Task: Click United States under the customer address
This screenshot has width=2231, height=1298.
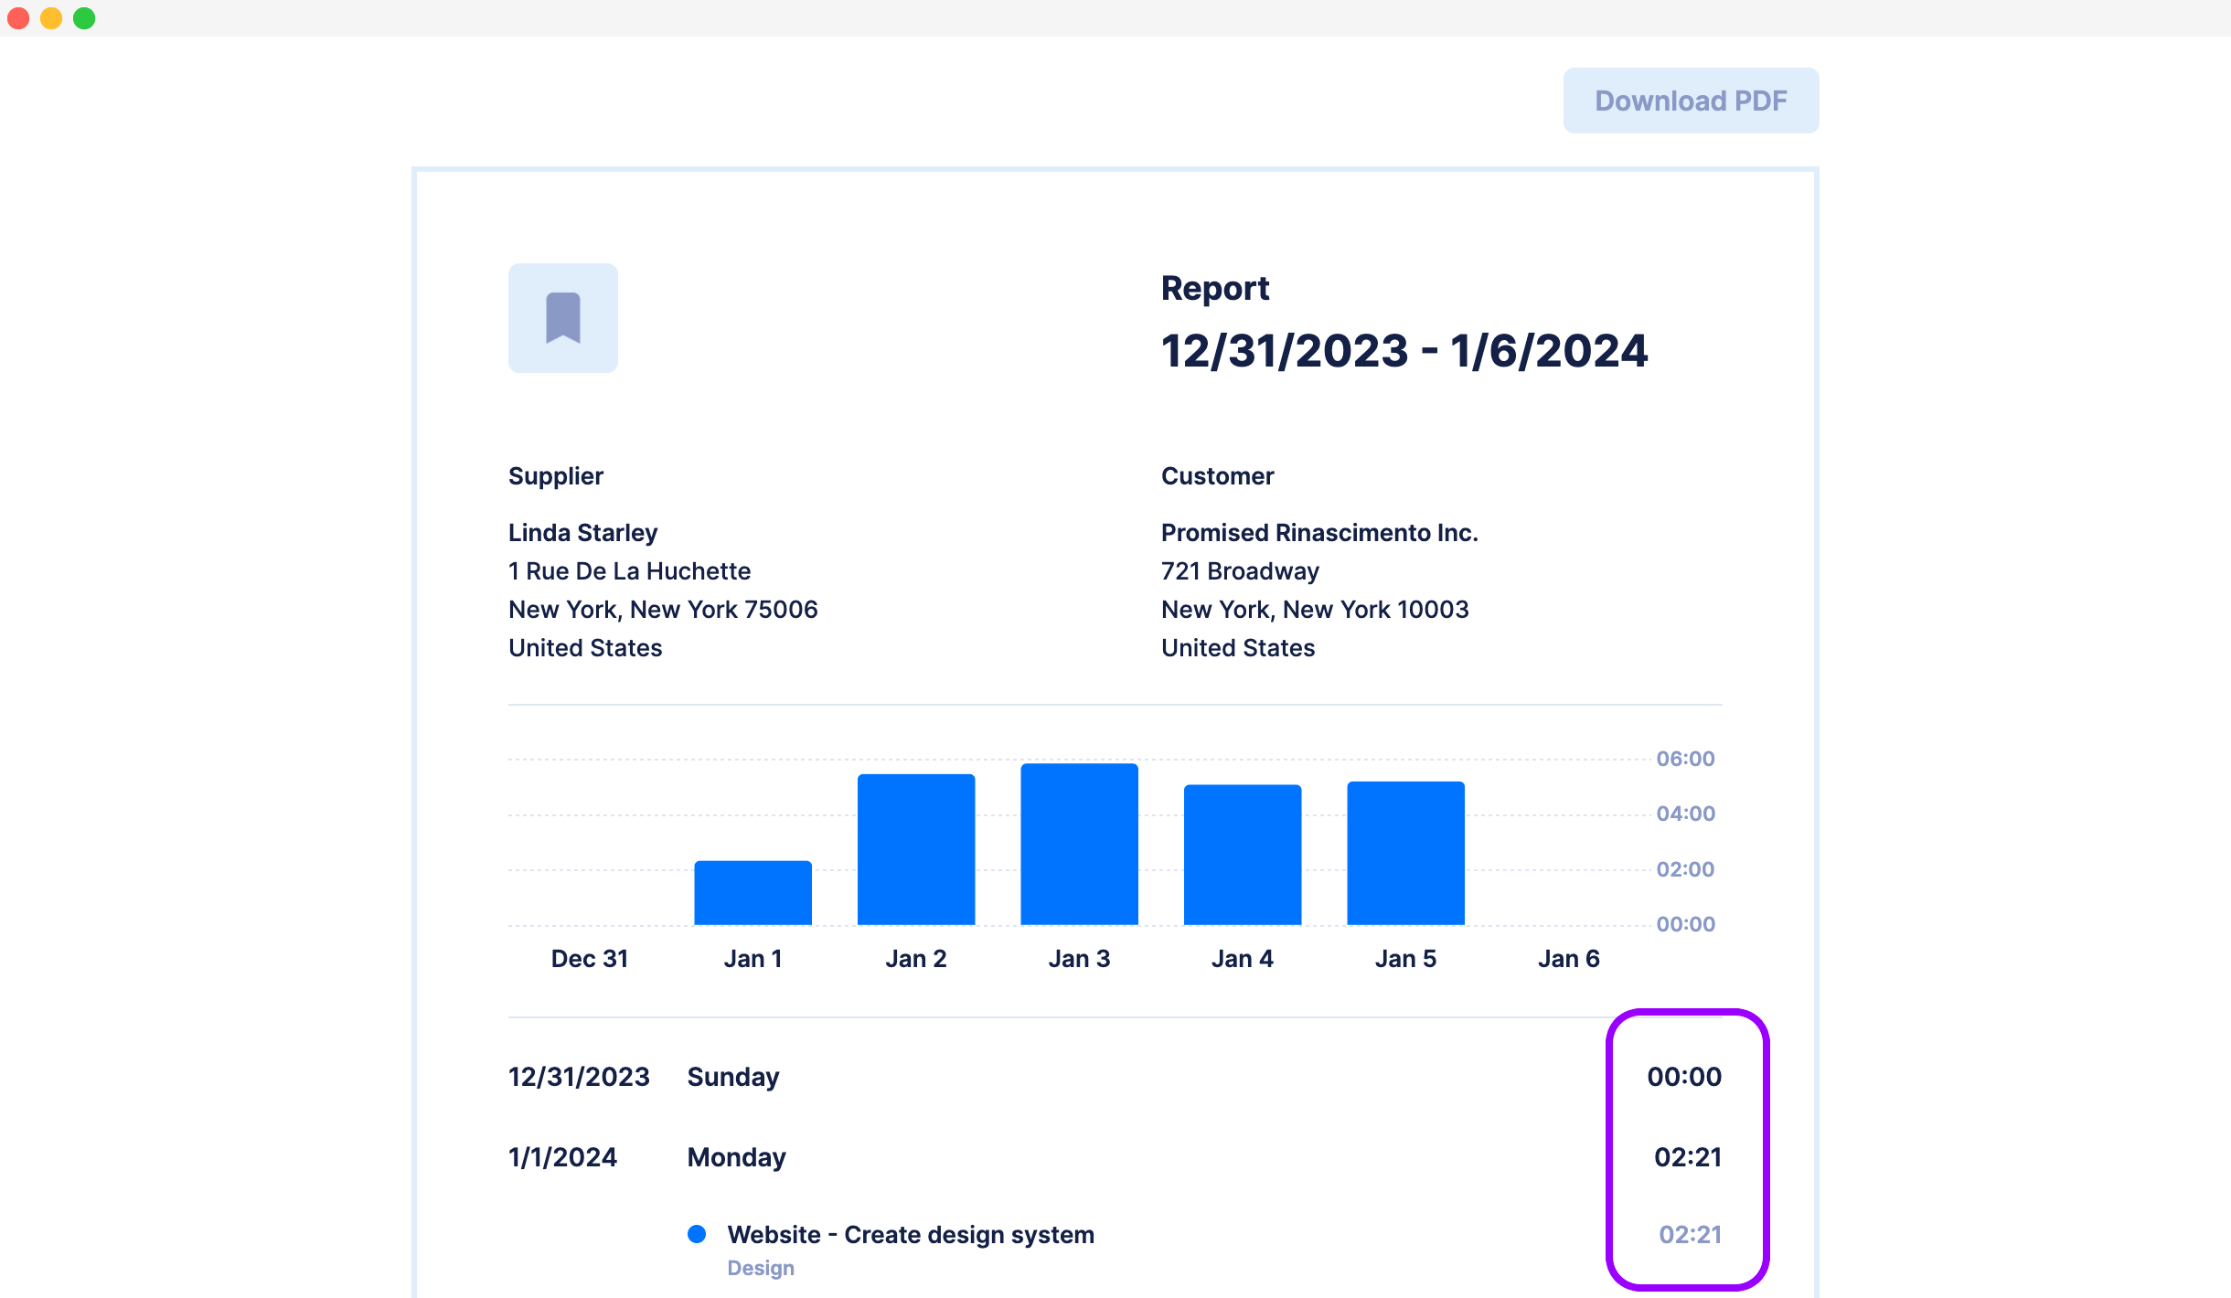Action: [1238, 648]
